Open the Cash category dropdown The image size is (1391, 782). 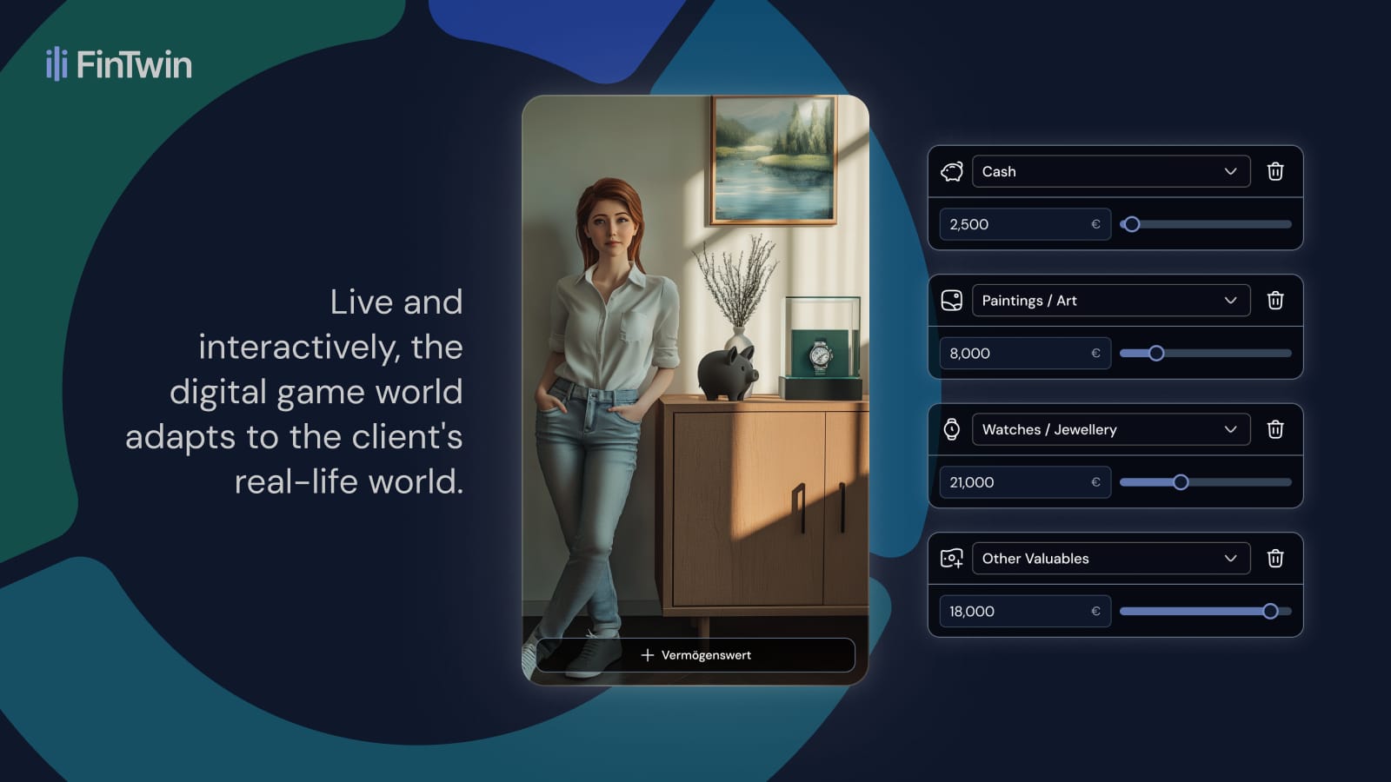coord(1111,171)
